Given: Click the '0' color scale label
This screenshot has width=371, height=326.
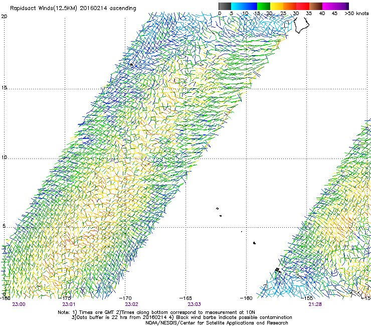Looking at the screenshot, I should point(220,14).
